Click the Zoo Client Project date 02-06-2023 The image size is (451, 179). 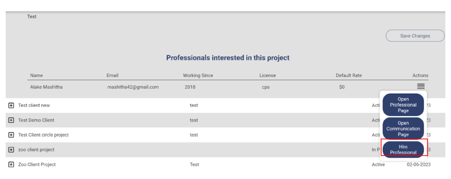pyautogui.click(x=418, y=164)
